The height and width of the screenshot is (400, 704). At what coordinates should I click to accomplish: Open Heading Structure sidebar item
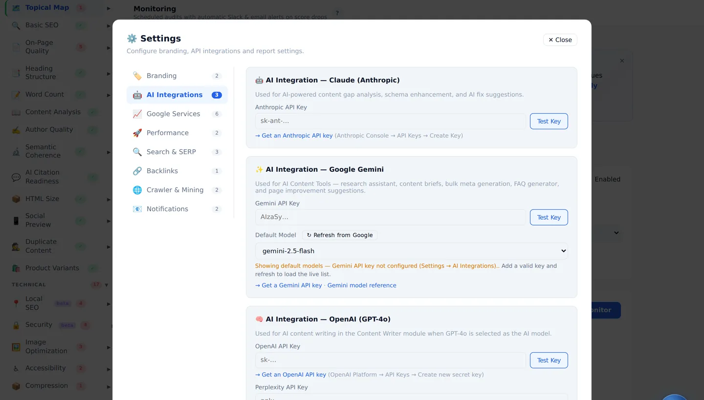(x=41, y=73)
